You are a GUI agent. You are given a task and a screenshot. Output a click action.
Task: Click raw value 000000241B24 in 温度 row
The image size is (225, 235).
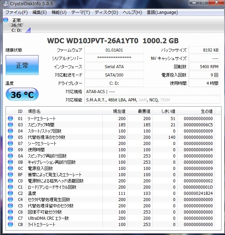[198, 193]
